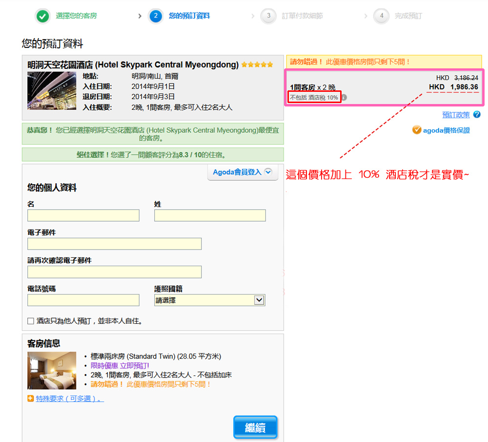Screen dimensions: 488x442
Task: Click the blue question mark help icon
Action: pyautogui.click(x=476, y=114)
